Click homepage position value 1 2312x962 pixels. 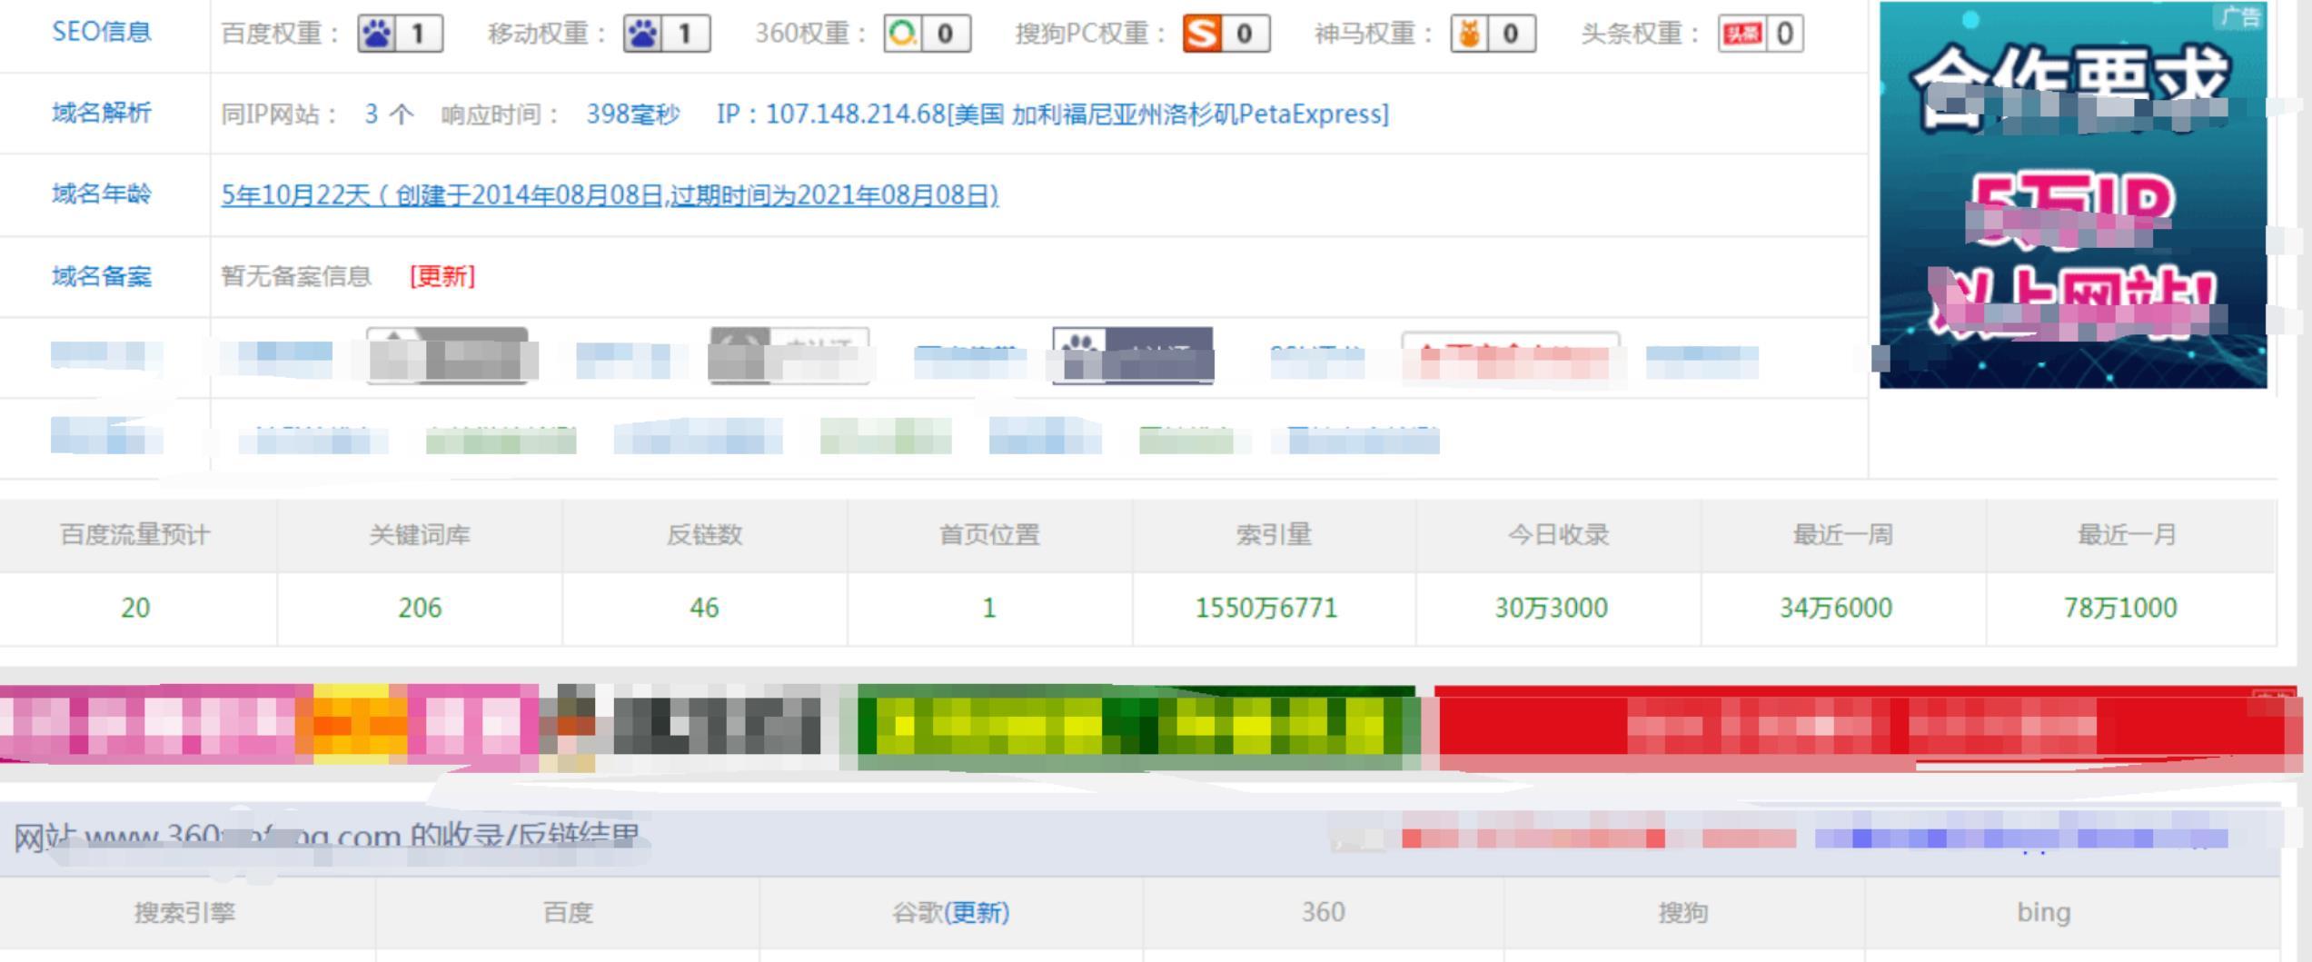(989, 608)
